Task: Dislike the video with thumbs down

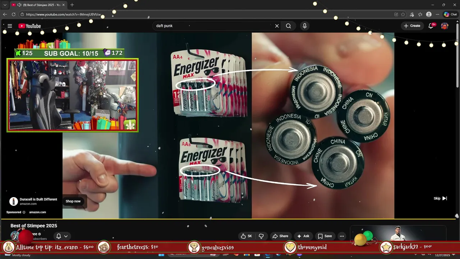Action: tap(261, 236)
